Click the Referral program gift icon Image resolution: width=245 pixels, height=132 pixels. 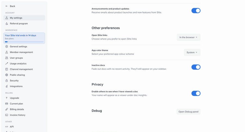click(x=7, y=23)
